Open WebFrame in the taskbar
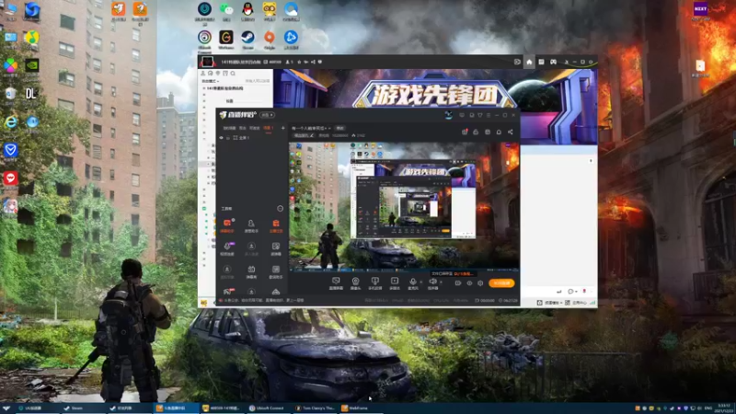Viewport: 736px width, 414px height. point(362,408)
